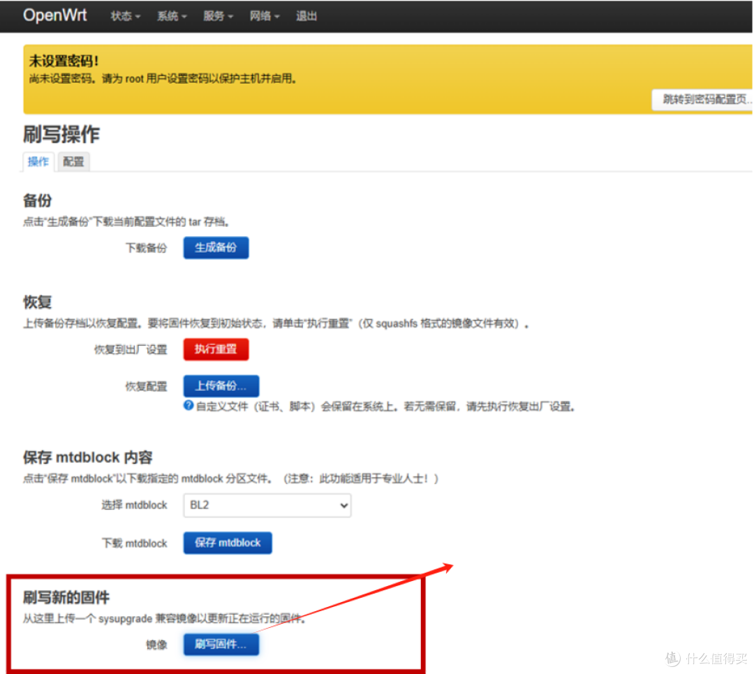Click 退出 to log out
Image resolution: width=754 pixels, height=674 pixels.
pos(306,16)
